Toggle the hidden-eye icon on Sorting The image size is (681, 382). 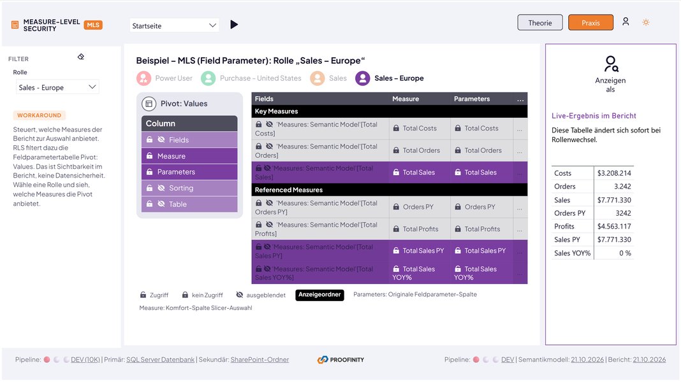(x=161, y=188)
